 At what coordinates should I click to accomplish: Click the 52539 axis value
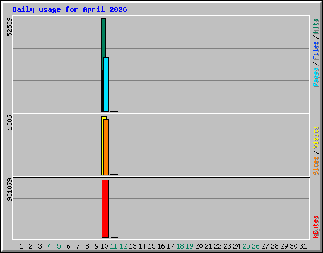[x=9, y=27]
